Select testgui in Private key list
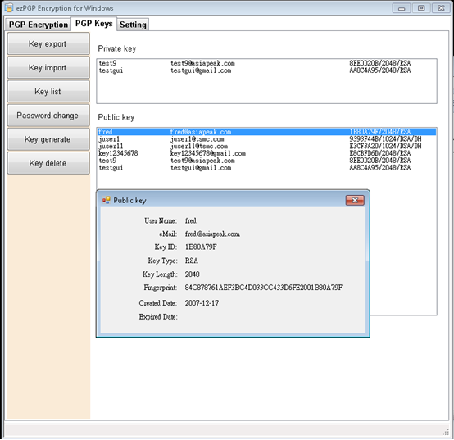 266,70
